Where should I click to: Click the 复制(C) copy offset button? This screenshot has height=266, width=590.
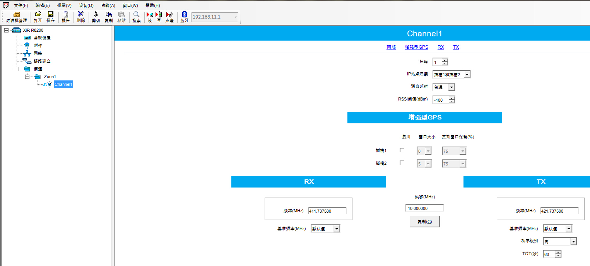(424, 222)
